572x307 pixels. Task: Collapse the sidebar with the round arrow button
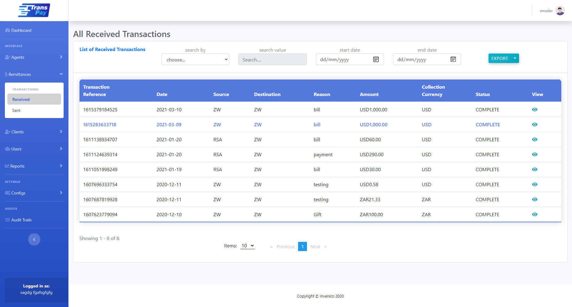click(34, 239)
